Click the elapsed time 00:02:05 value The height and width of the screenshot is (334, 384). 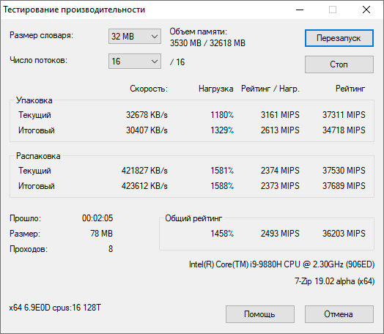97,218
